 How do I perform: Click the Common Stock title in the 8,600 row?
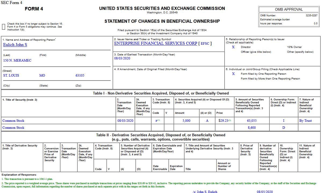click(13, 128)
